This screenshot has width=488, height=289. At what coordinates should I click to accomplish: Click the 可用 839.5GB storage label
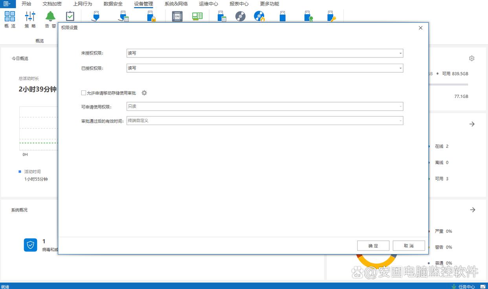coord(455,74)
